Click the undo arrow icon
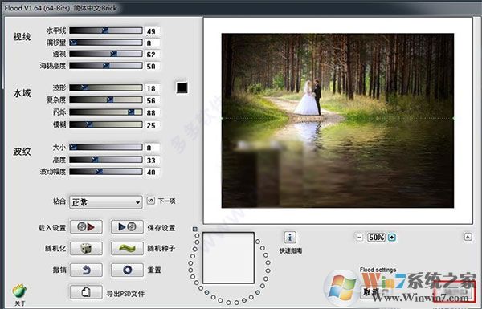482x309 pixels. pyautogui.click(x=86, y=270)
